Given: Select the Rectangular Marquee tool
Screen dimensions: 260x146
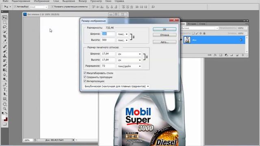Looking at the screenshot, I should (4, 22).
